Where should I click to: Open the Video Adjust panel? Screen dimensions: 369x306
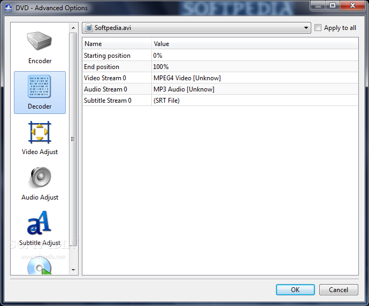(40, 138)
